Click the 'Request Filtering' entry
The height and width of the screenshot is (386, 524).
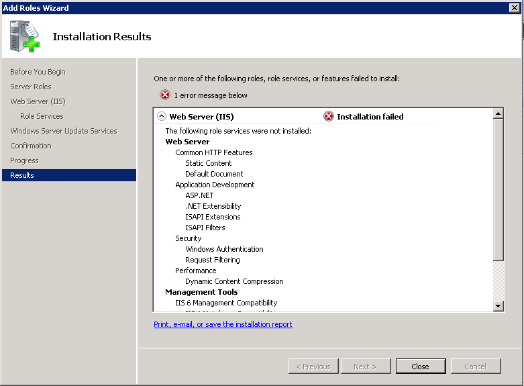[x=213, y=260]
